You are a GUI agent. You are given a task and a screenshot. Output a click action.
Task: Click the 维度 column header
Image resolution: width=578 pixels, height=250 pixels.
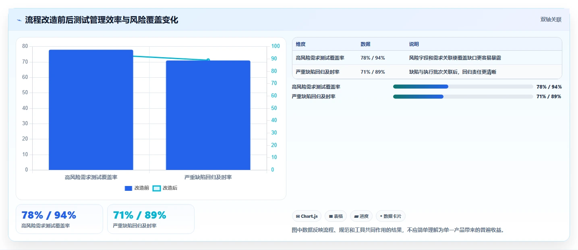[300, 44]
